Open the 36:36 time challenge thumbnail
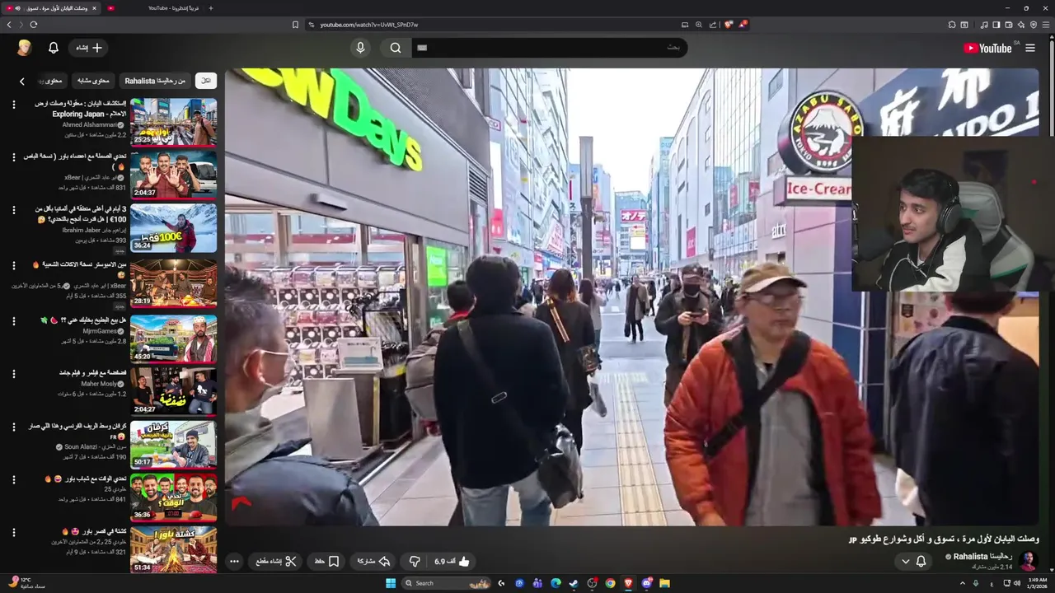Viewport: 1055px width, 593px height. 173,497
